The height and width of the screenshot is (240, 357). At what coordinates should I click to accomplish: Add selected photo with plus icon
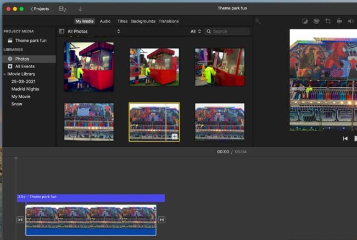pos(174,136)
